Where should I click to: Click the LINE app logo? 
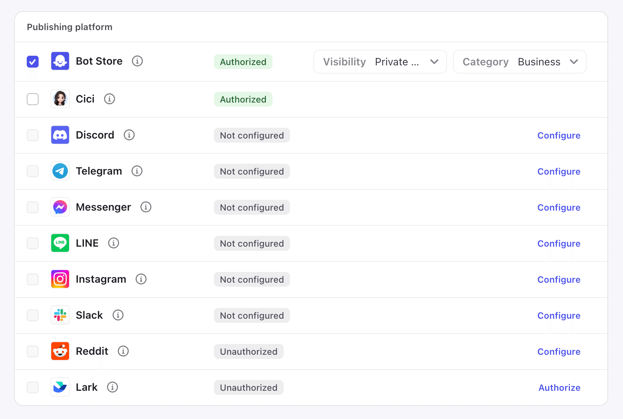60,243
